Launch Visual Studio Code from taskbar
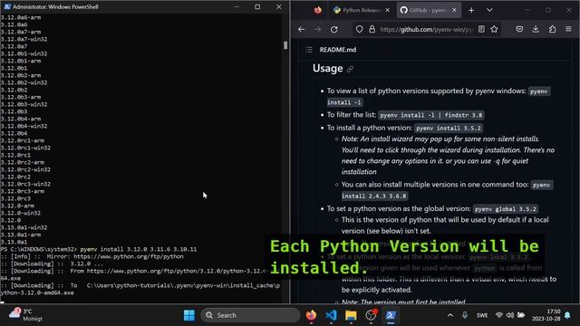Screen dimensions: 580x326 pos(331,315)
